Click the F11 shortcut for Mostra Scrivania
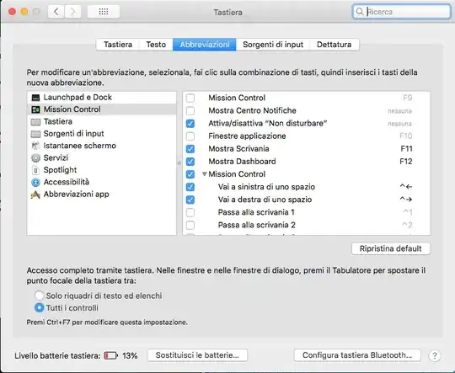 click(x=406, y=149)
